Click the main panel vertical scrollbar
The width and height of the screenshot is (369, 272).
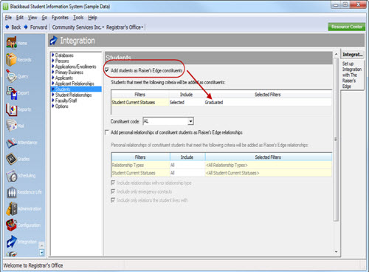tap(336, 139)
